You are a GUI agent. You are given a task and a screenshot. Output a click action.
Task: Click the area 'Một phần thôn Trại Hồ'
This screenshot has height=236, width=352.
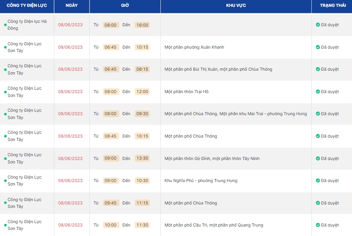[186, 92]
